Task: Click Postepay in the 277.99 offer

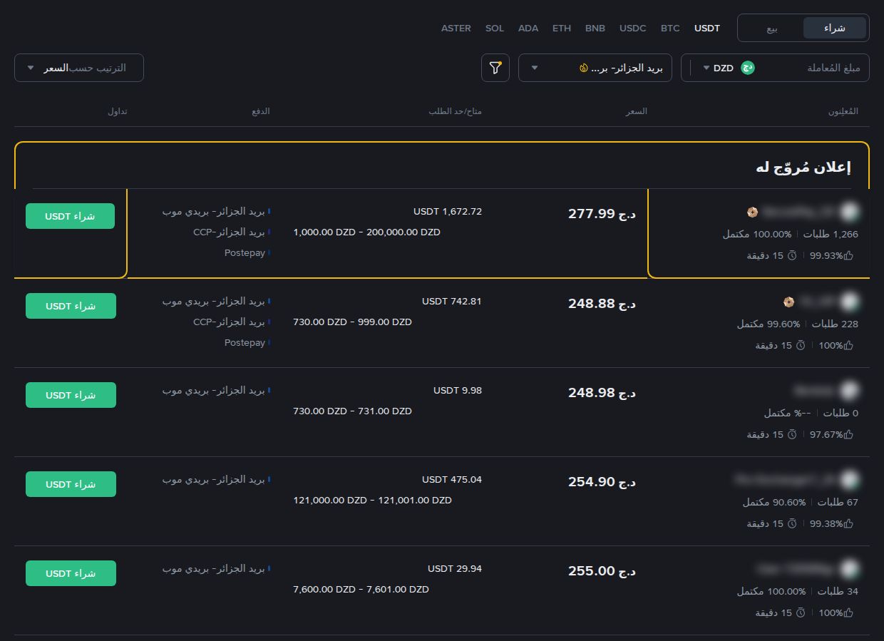Action: tap(245, 253)
